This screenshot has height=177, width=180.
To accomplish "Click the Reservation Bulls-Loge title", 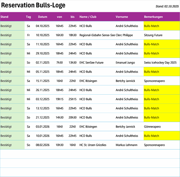I will point(33,5).
